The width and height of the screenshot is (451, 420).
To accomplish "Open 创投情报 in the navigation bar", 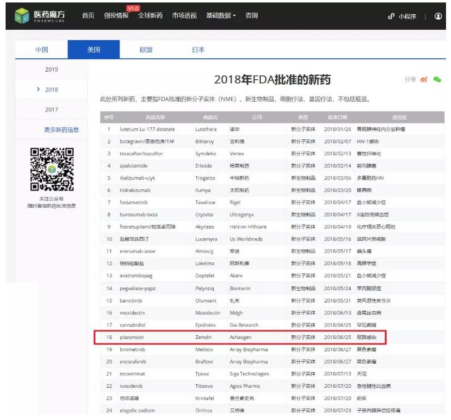I will point(116,15).
